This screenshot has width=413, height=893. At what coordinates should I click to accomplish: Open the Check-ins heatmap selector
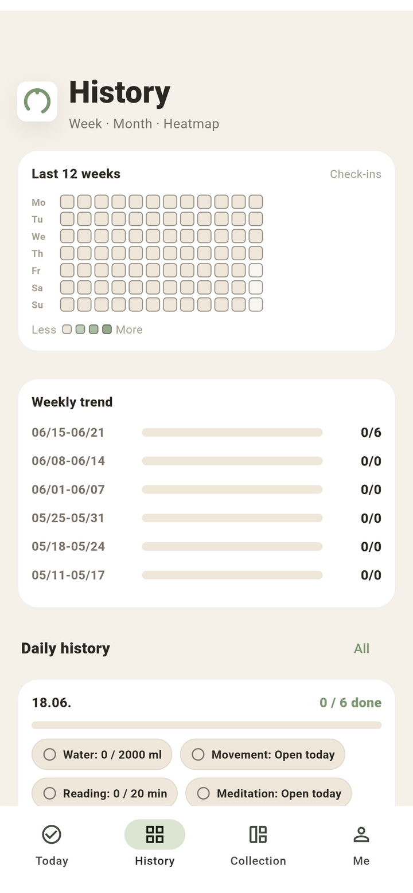coord(355,174)
